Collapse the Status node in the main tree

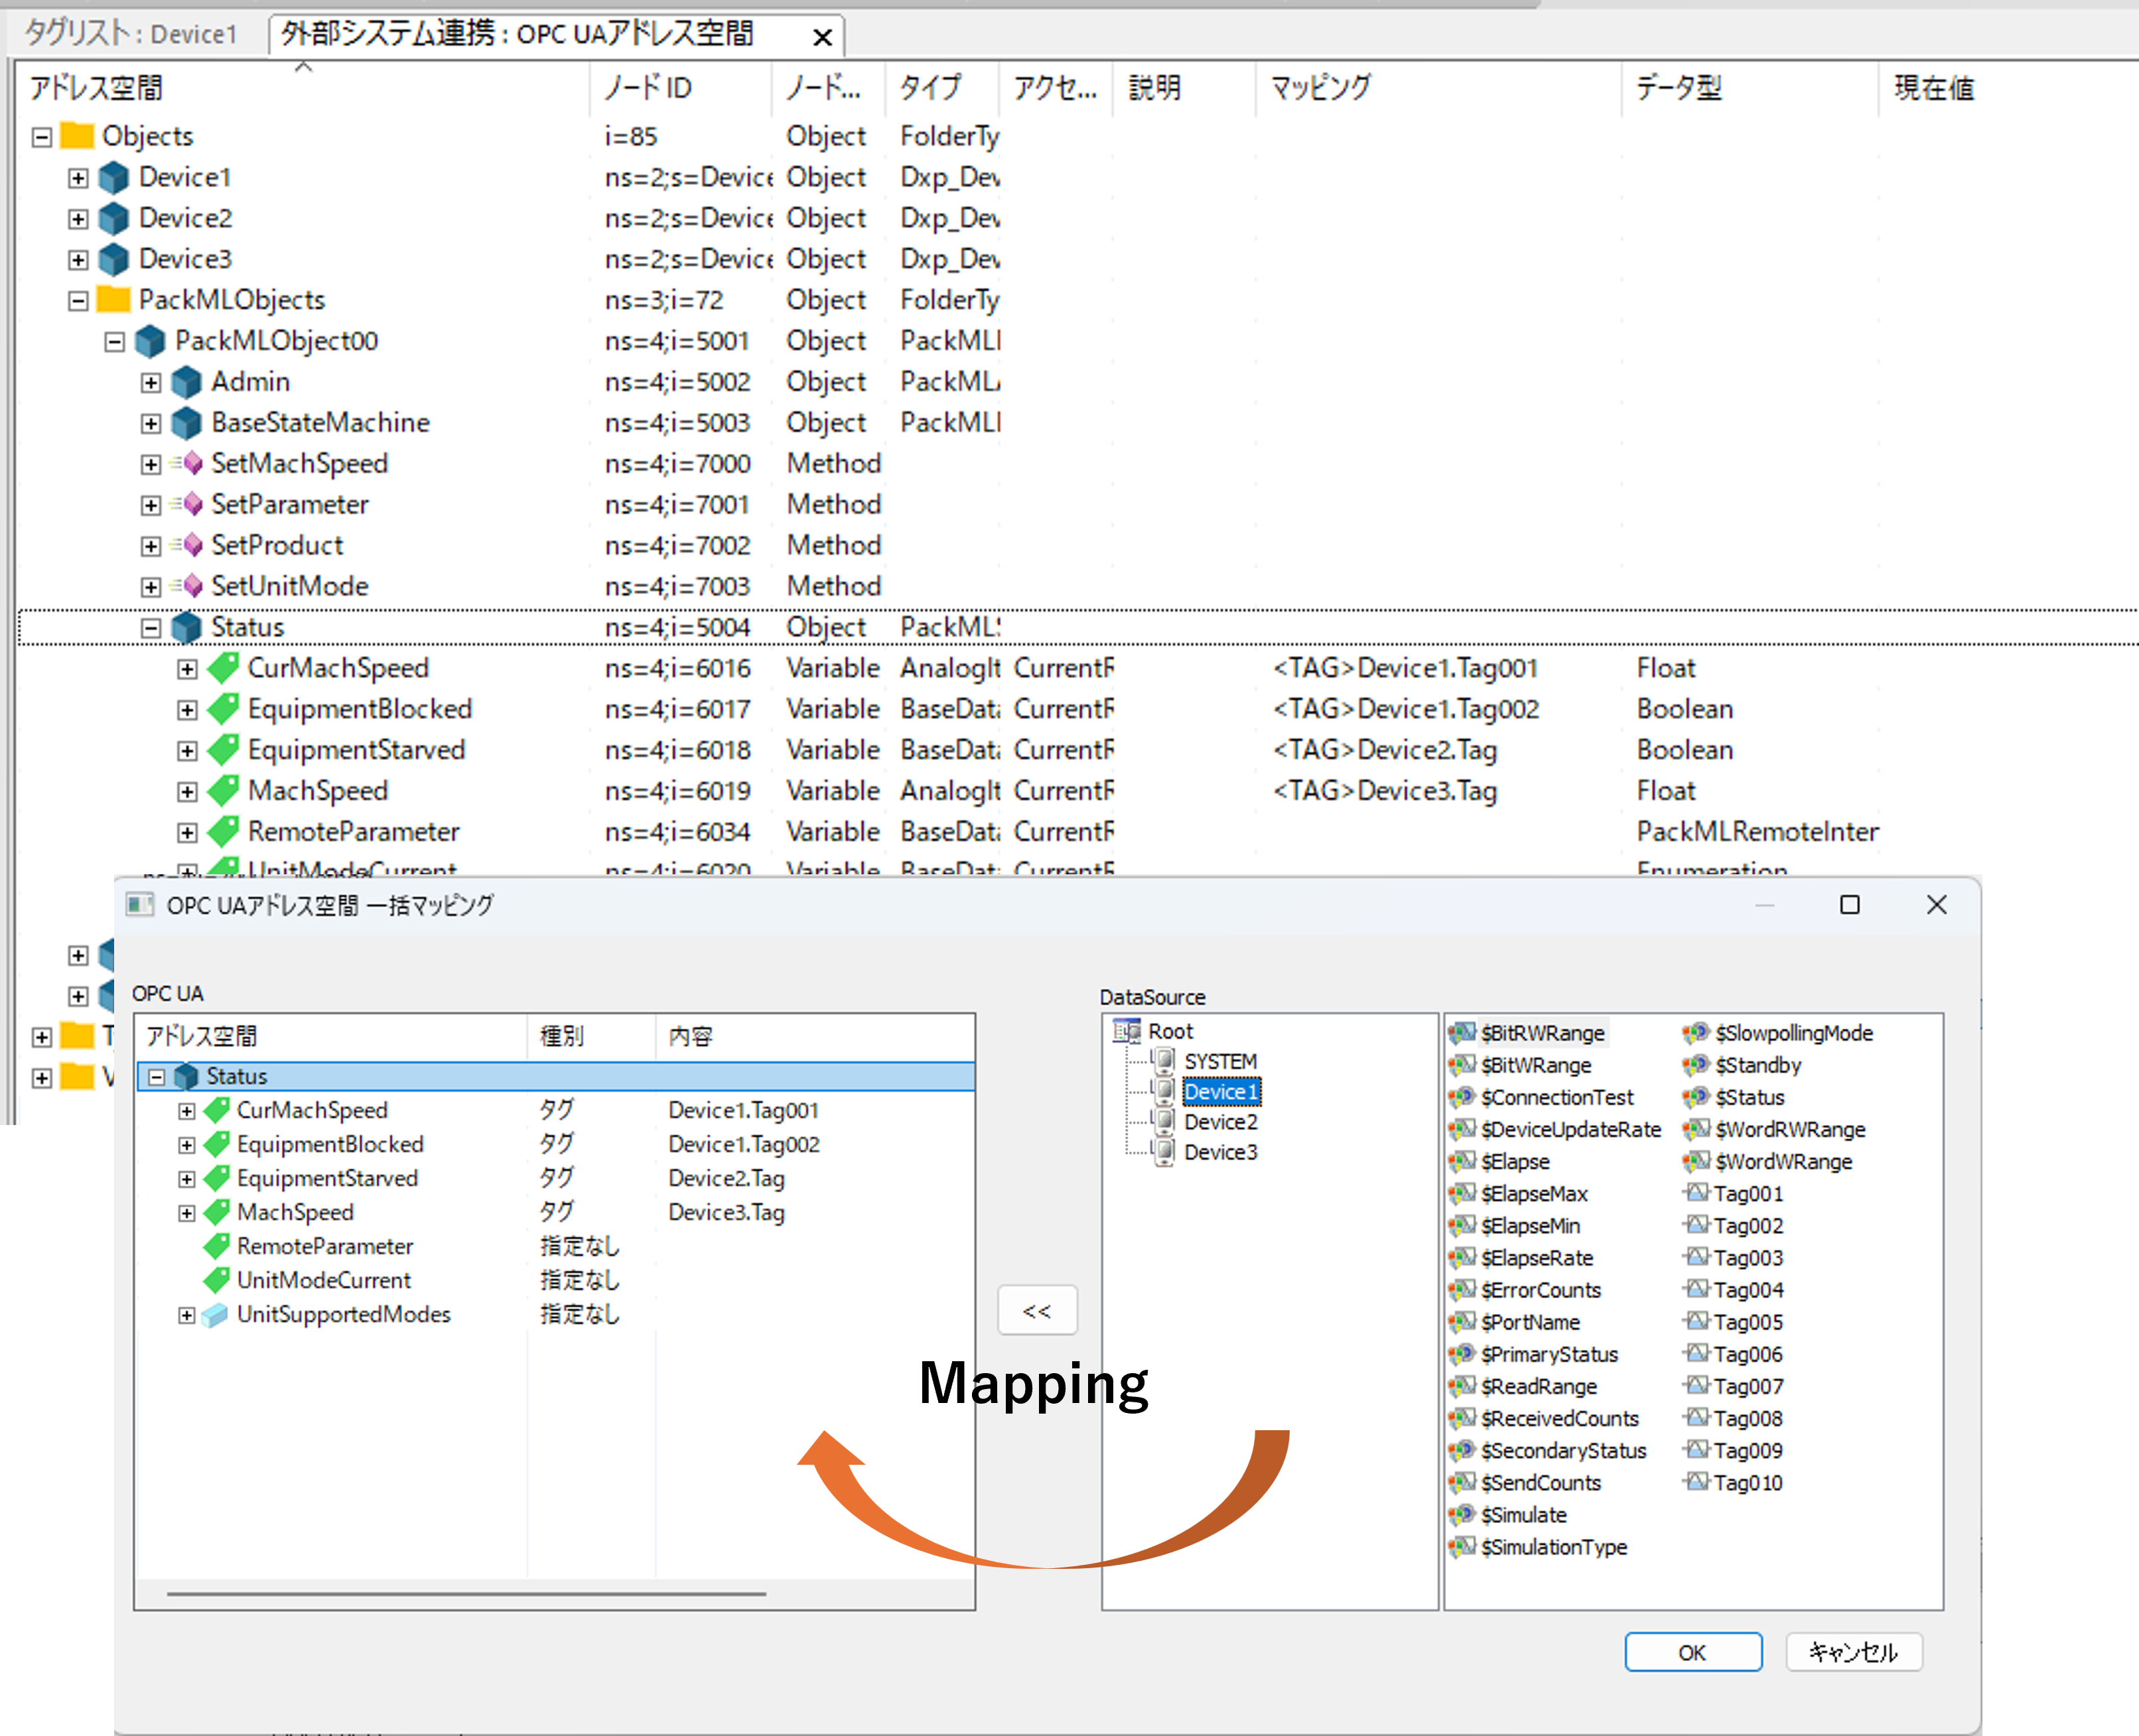[x=151, y=628]
